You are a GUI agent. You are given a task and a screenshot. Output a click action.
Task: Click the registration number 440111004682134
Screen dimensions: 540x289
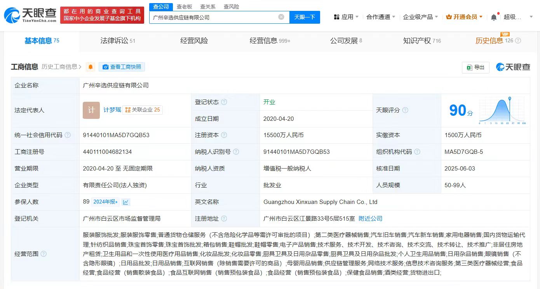click(107, 152)
